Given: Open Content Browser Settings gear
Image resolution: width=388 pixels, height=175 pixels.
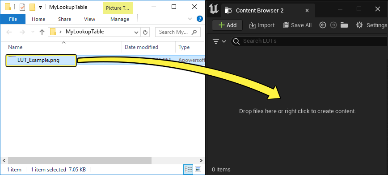Looking at the screenshot, I should pyautogui.click(x=371, y=25).
